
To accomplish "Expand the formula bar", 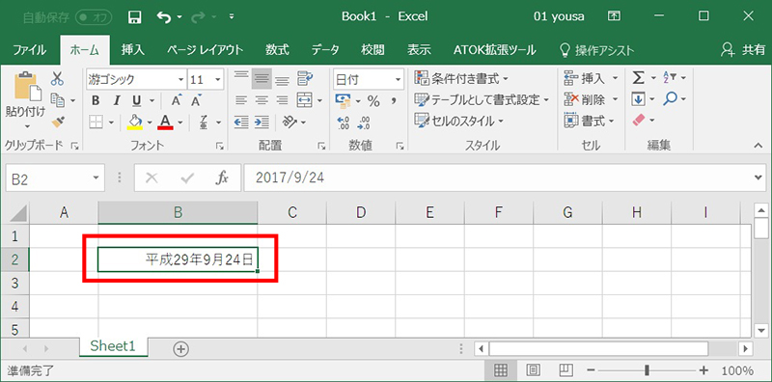I will pos(758,177).
